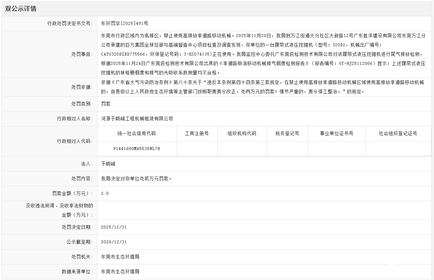The width and height of the screenshot is (434, 280).
Task: Click the 工商注册号 column header
Action: 197,133
